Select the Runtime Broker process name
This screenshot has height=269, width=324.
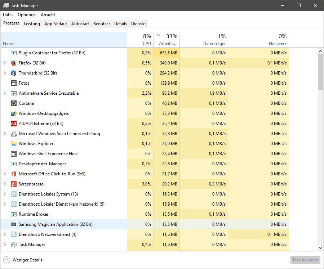coord(34,214)
